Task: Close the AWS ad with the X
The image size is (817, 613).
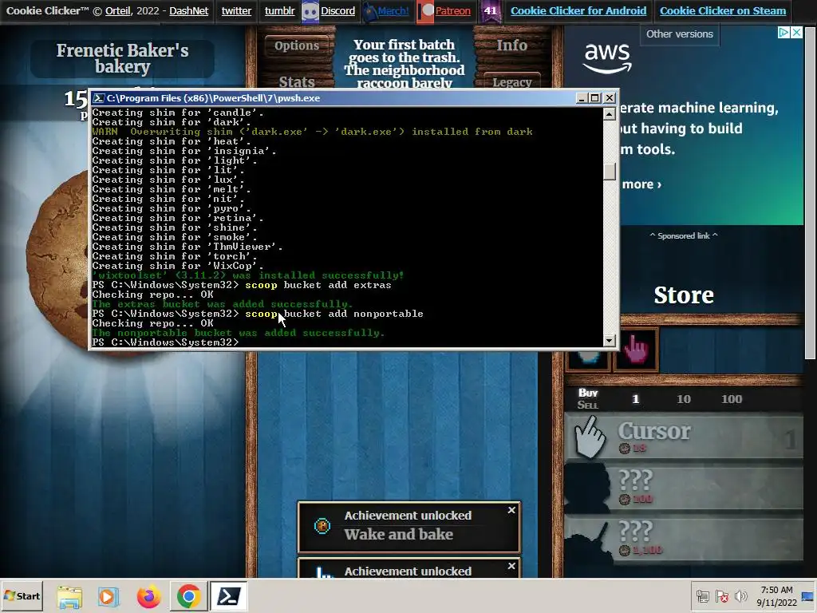Action: [x=796, y=32]
